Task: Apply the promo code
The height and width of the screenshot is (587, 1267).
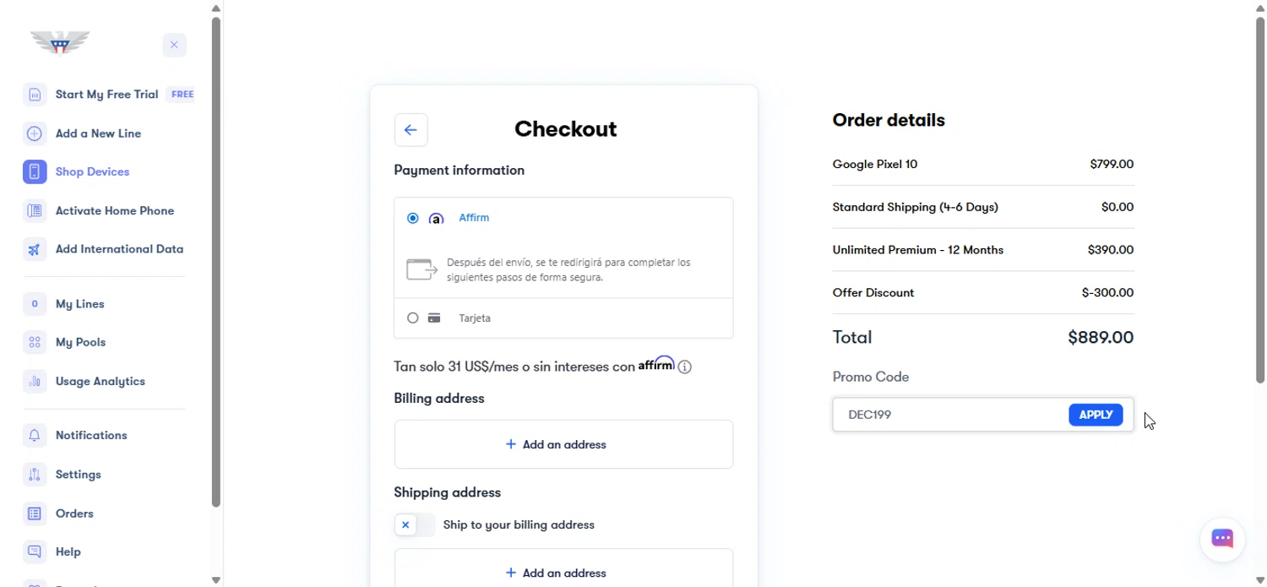Action: click(x=1096, y=415)
